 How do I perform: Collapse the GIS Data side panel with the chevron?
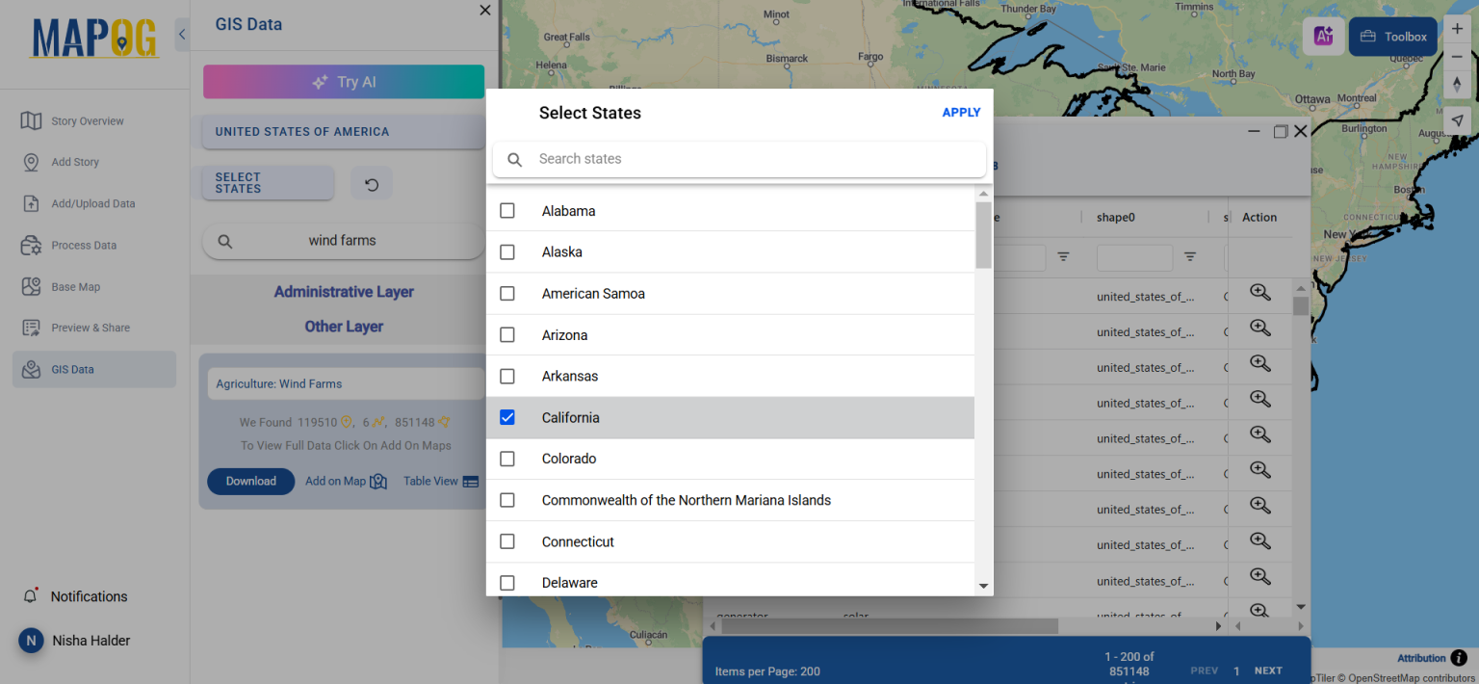tap(182, 34)
